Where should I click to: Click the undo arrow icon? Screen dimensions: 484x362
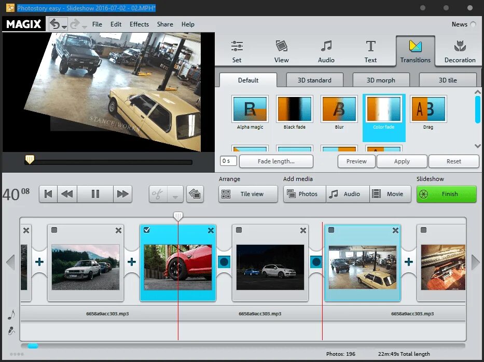click(x=55, y=24)
